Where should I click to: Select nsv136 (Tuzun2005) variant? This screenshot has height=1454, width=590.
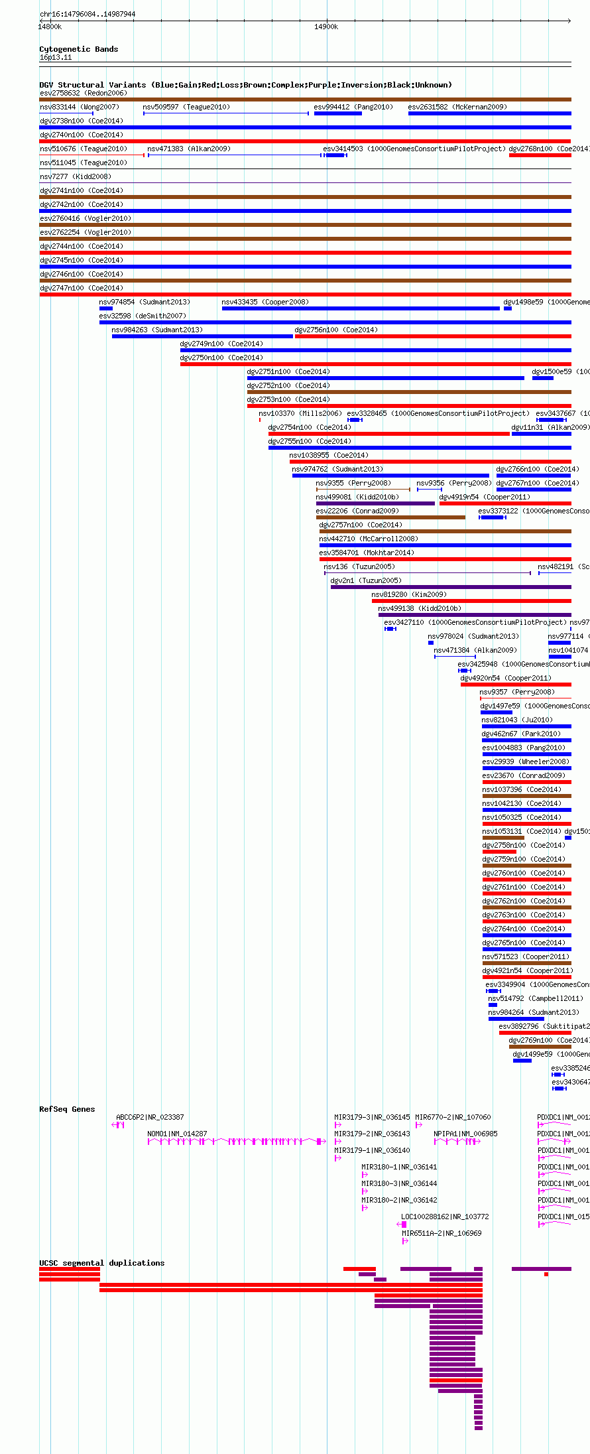tap(428, 573)
